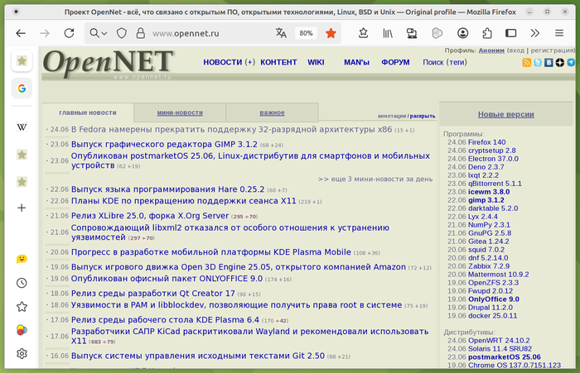Open the AI chatbot smiley sidebar icon

[22, 259]
